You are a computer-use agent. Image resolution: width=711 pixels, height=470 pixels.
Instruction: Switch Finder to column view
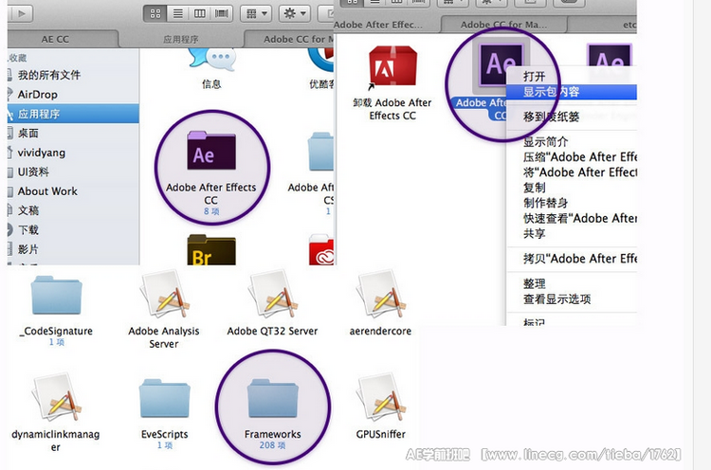coord(199,13)
